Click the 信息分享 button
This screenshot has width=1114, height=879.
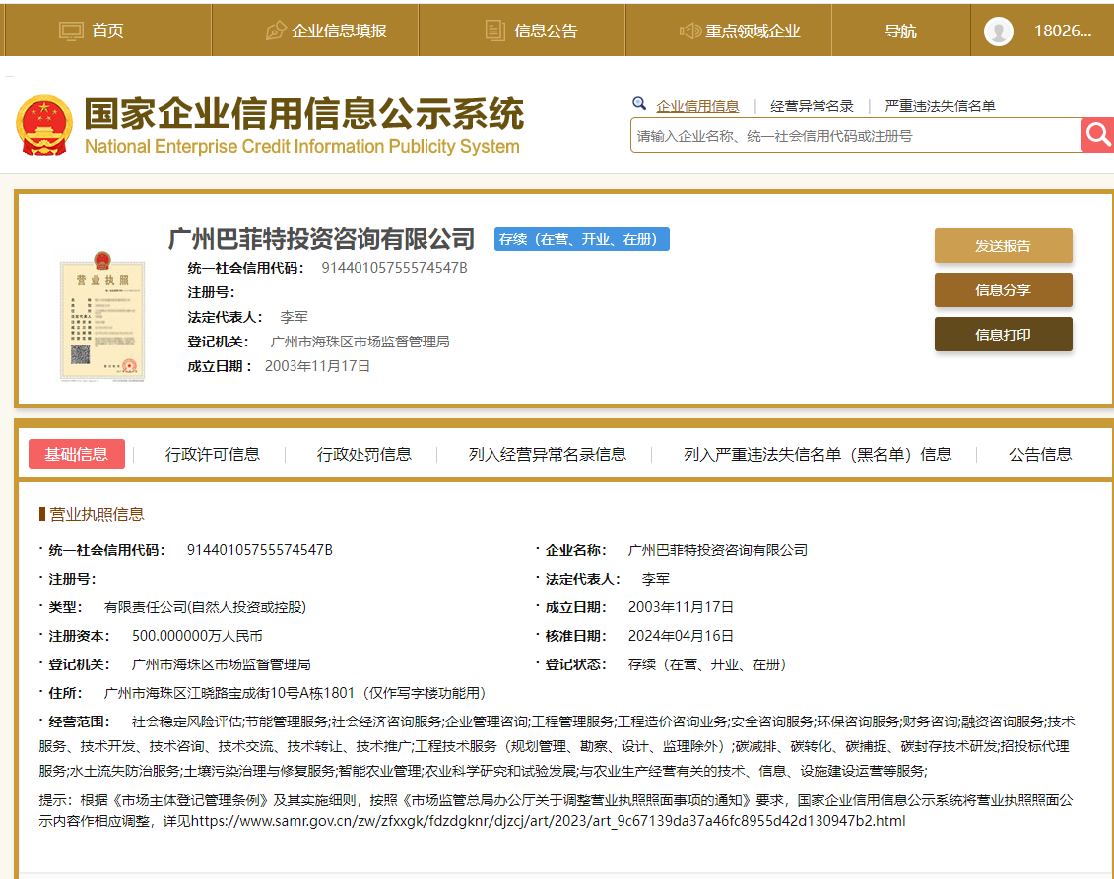pyautogui.click(x=1003, y=289)
